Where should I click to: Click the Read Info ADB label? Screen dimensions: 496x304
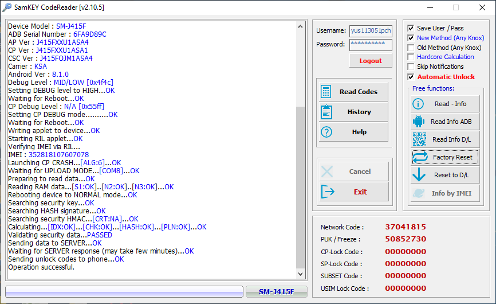tap(451, 122)
